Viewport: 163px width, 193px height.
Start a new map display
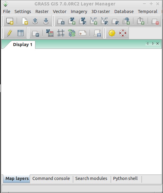(x=10, y=21)
